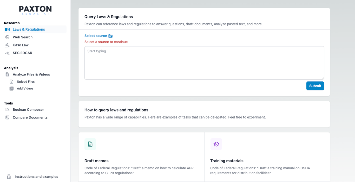355x182 pixels.
Task: Open Boolean Composer using its search icon
Action: [7, 109]
